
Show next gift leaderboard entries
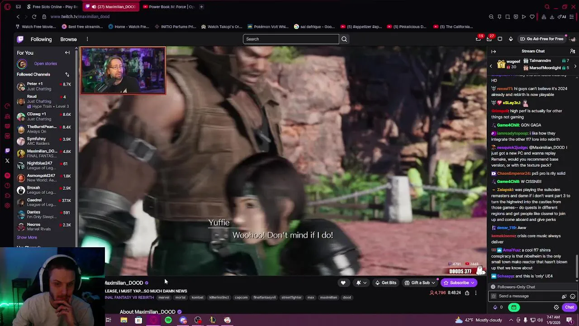click(x=575, y=67)
